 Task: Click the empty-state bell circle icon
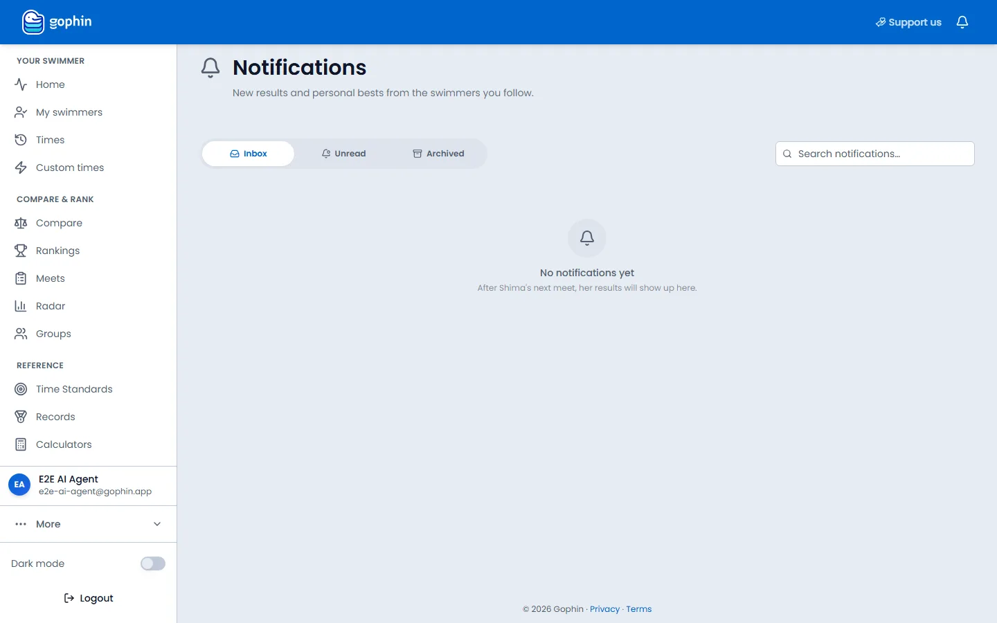[x=587, y=238]
